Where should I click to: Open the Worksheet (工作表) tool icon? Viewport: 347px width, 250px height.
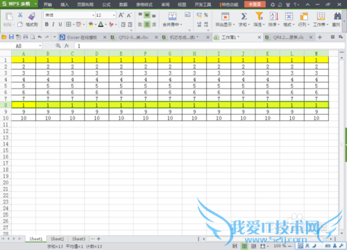321,17
